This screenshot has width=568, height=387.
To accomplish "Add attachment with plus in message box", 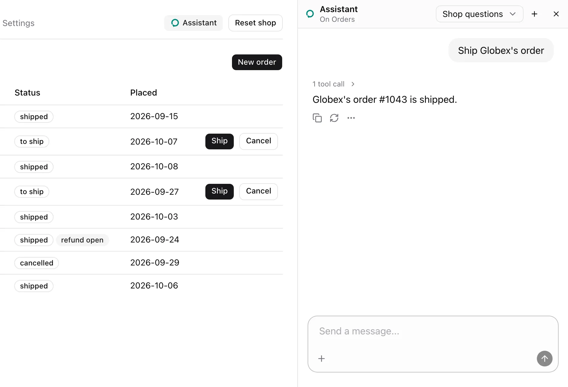I will click(x=322, y=359).
